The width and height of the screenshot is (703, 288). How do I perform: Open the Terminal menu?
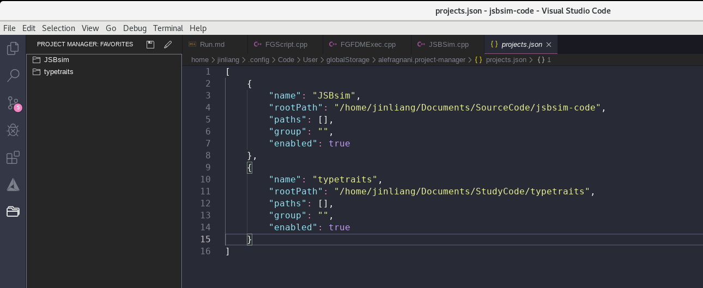(168, 28)
